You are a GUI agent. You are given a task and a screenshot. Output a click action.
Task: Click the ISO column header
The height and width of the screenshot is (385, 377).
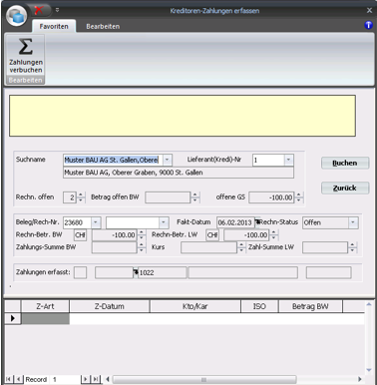(x=259, y=306)
